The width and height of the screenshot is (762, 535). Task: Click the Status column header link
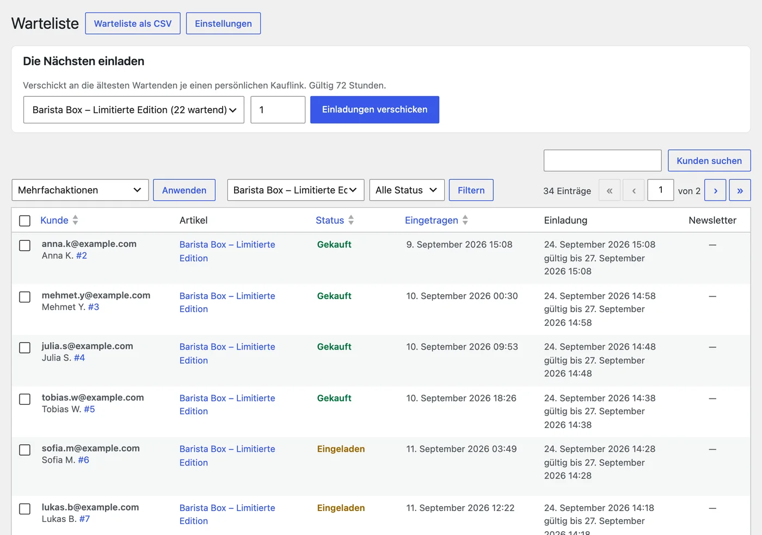[330, 220]
